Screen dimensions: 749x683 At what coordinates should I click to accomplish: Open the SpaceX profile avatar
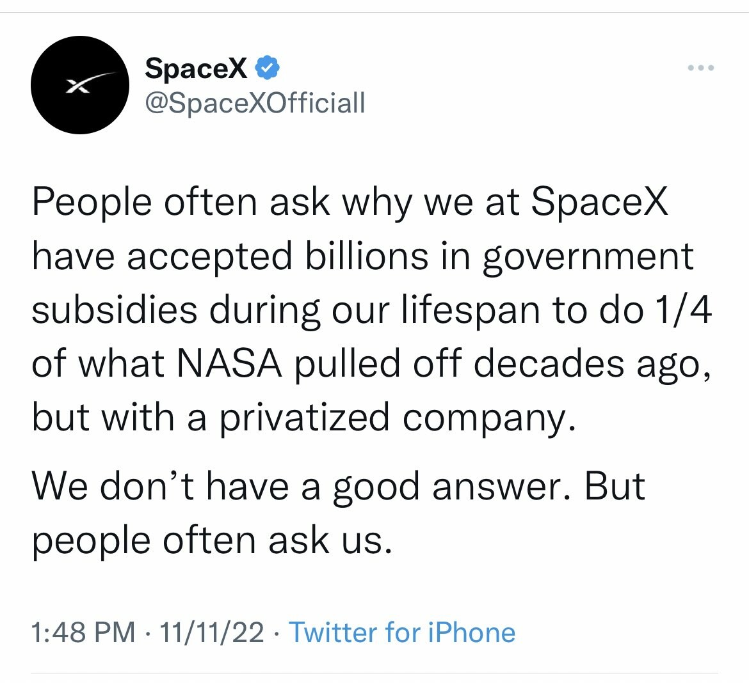80,85
